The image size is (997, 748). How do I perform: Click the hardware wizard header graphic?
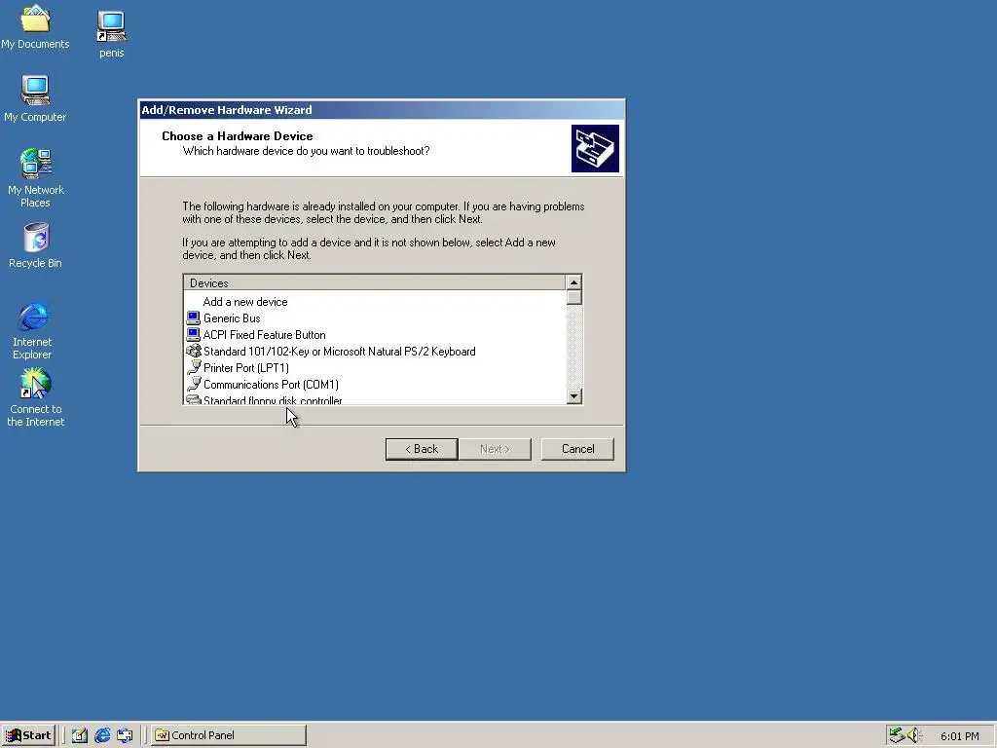(595, 148)
